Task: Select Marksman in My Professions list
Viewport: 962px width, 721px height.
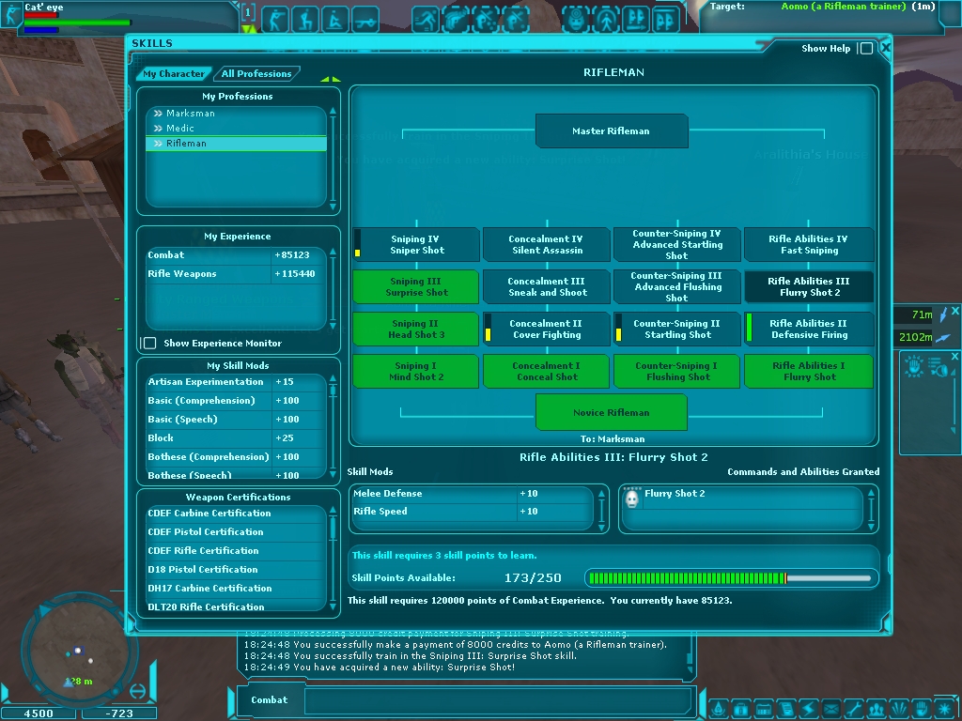Action: [x=191, y=114]
